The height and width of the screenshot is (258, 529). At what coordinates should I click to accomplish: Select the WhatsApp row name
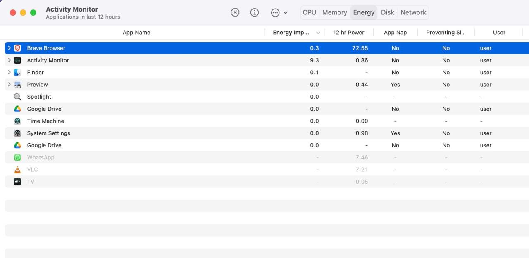41,157
